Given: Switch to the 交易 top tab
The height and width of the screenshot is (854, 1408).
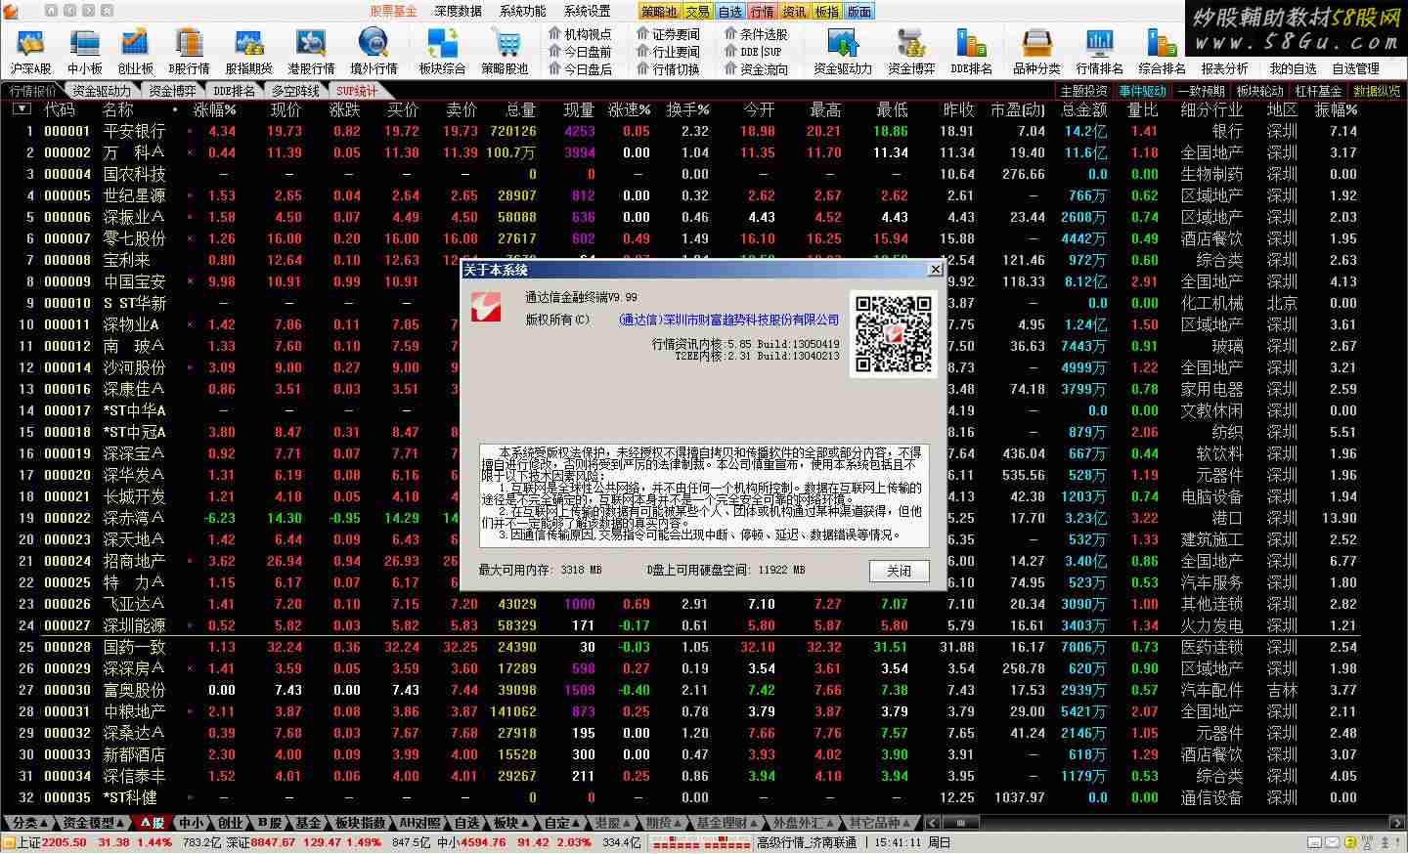Looking at the screenshot, I should [x=697, y=12].
